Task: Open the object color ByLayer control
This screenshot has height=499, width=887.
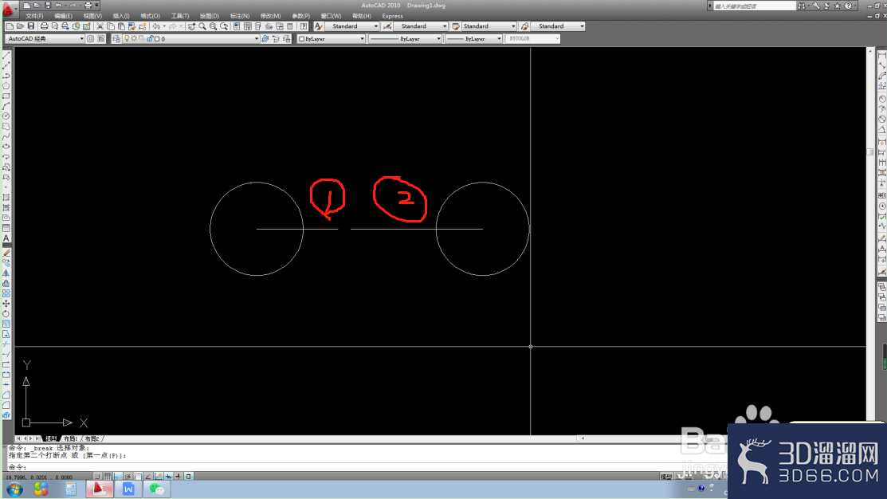Action: tap(332, 38)
